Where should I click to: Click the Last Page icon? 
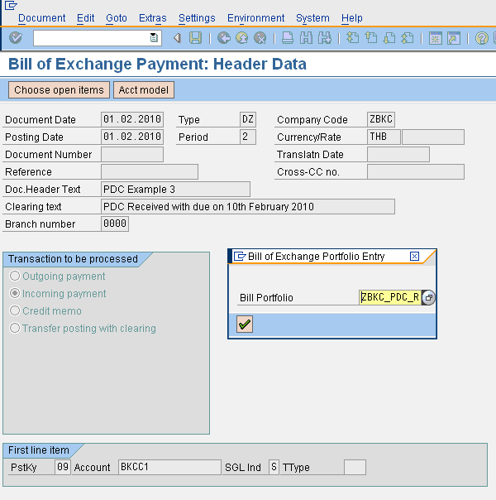[408, 38]
